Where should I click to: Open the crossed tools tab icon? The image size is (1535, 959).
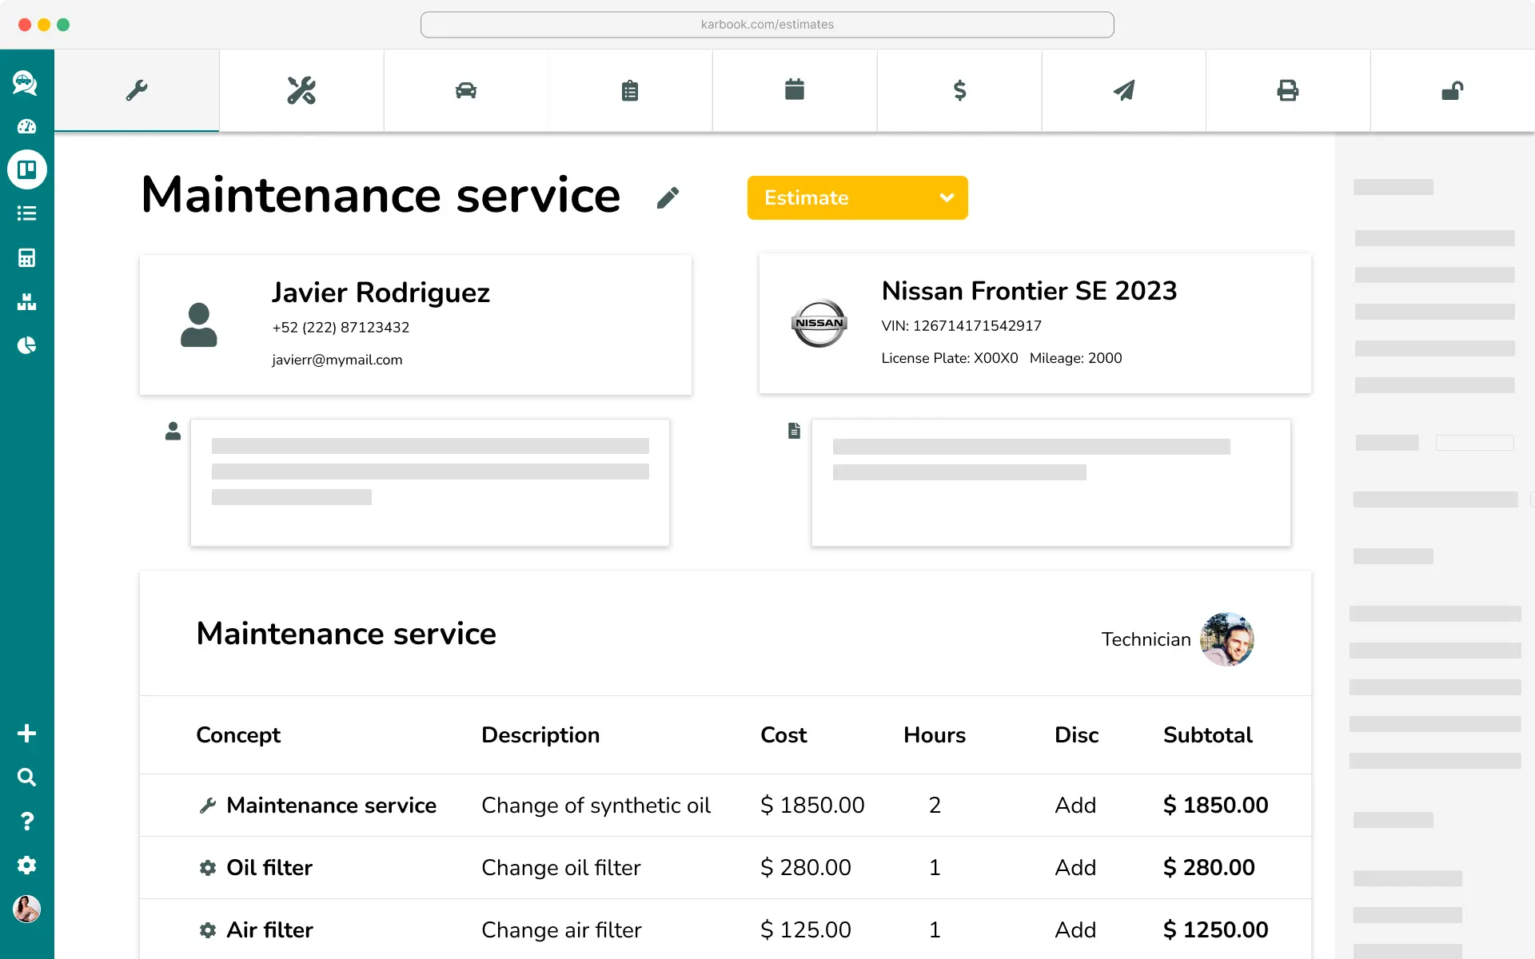pos(301,90)
